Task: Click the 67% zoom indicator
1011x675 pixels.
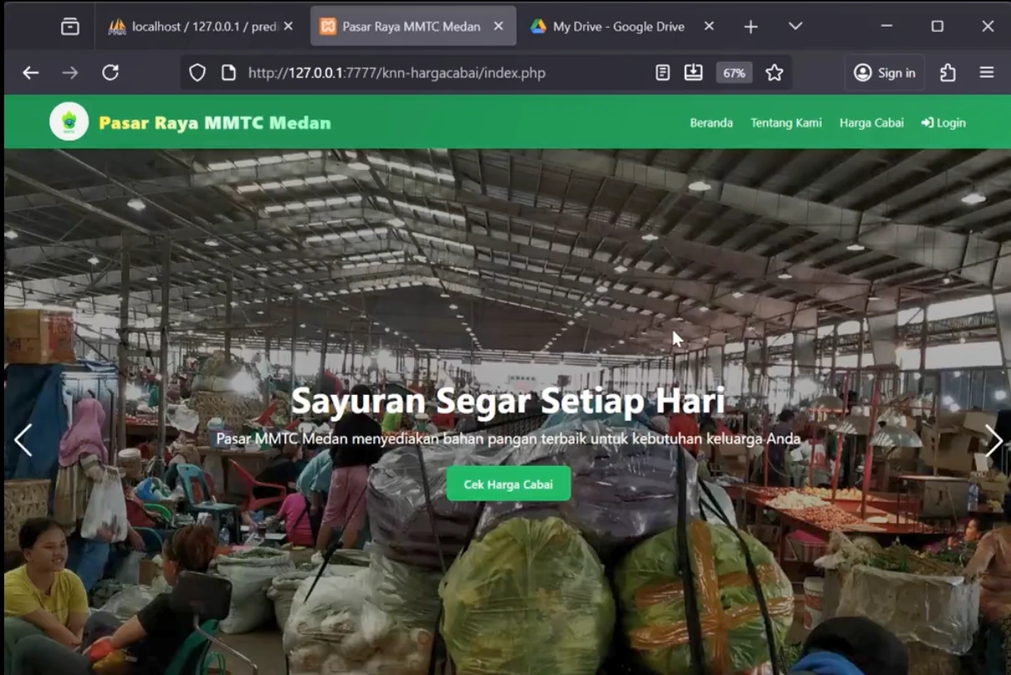Action: (733, 73)
